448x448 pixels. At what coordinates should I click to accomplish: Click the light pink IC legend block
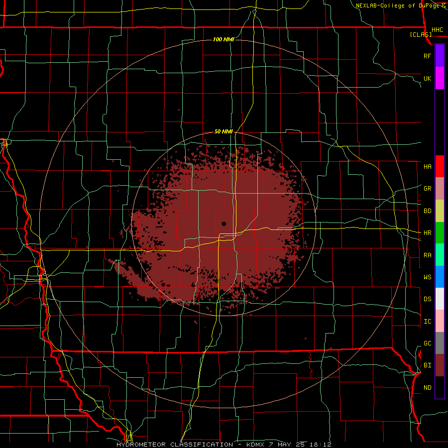(x=440, y=321)
